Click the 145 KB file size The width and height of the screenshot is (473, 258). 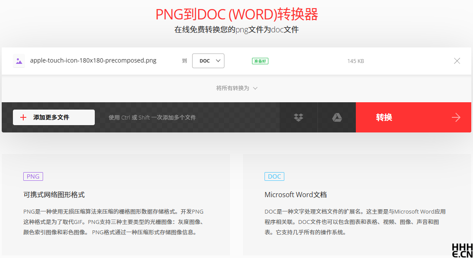[356, 61]
